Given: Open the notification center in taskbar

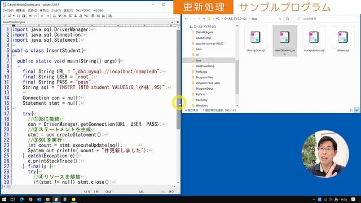Looking at the screenshot, I should pyautogui.click(x=354, y=199).
